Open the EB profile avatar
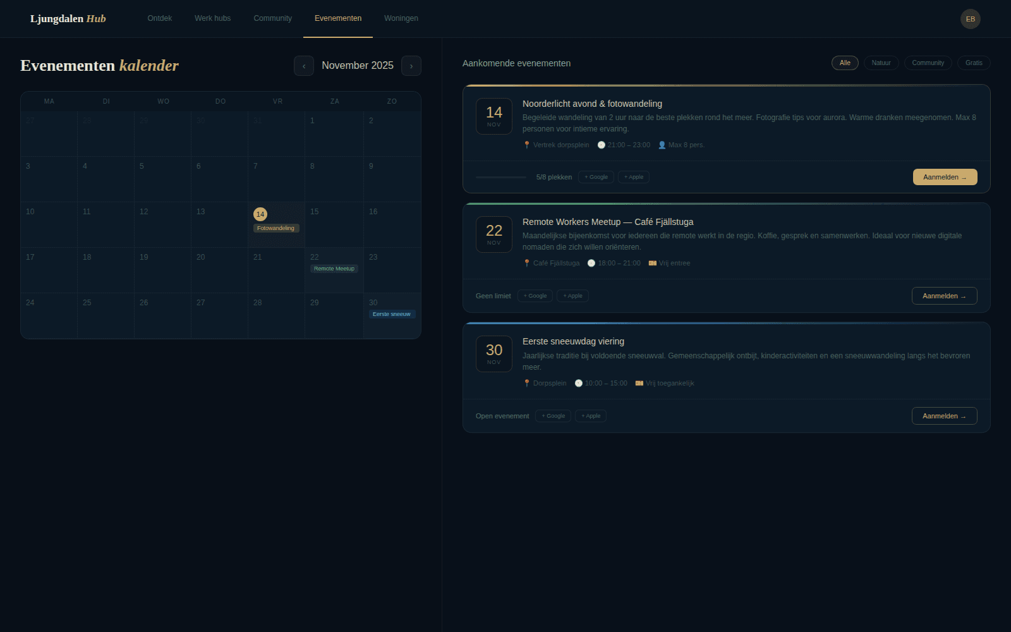The image size is (1011, 632). pyautogui.click(x=971, y=19)
